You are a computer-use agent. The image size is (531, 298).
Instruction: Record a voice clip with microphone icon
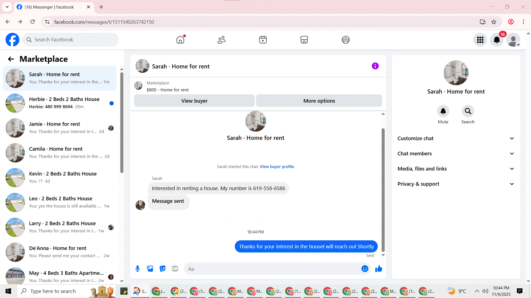click(x=137, y=269)
